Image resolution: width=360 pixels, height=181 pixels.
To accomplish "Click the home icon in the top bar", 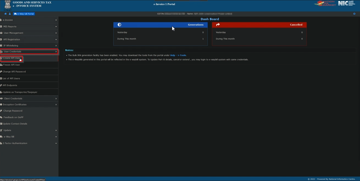I will pyautogui.click(x=5, y=14).
